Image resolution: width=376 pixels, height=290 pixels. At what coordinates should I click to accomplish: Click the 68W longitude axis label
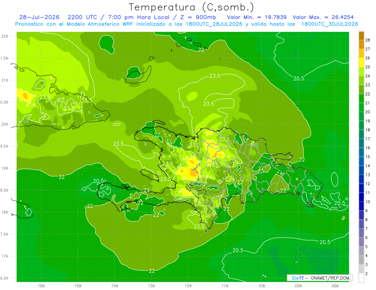pos(335,286)
